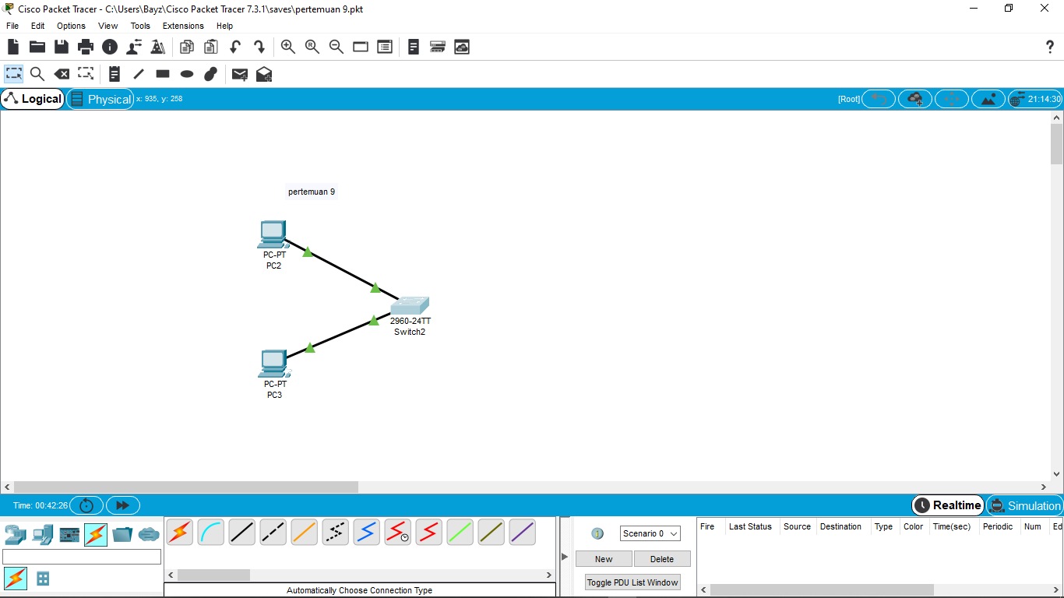Open the File menu

pyautogui.click(x=12, y=26)
